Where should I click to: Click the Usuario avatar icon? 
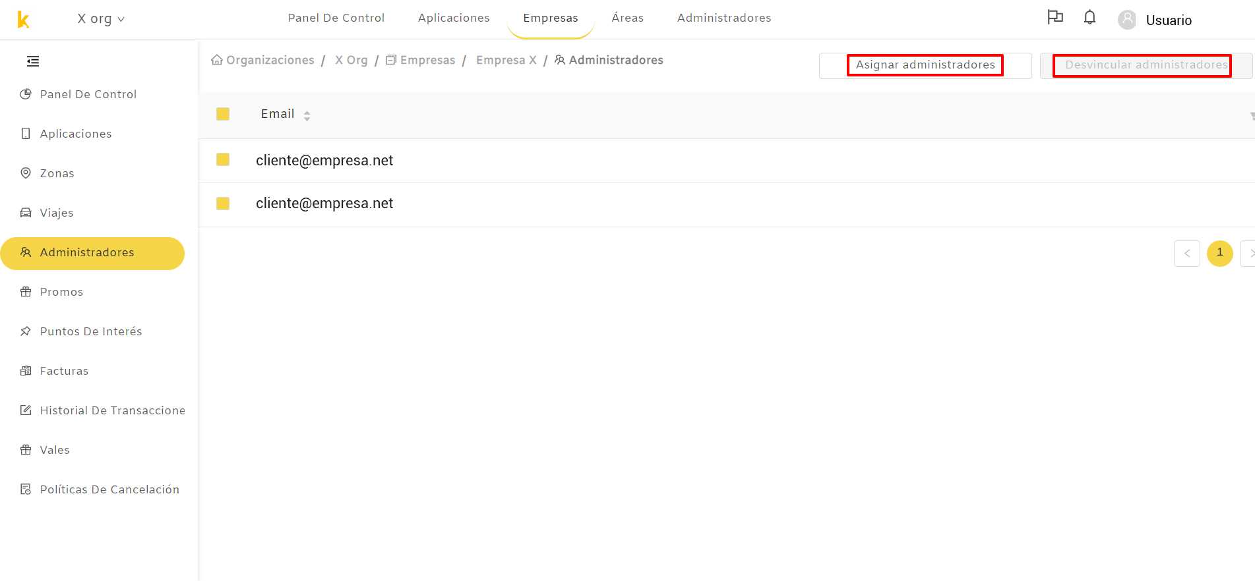pos(1127,20)
